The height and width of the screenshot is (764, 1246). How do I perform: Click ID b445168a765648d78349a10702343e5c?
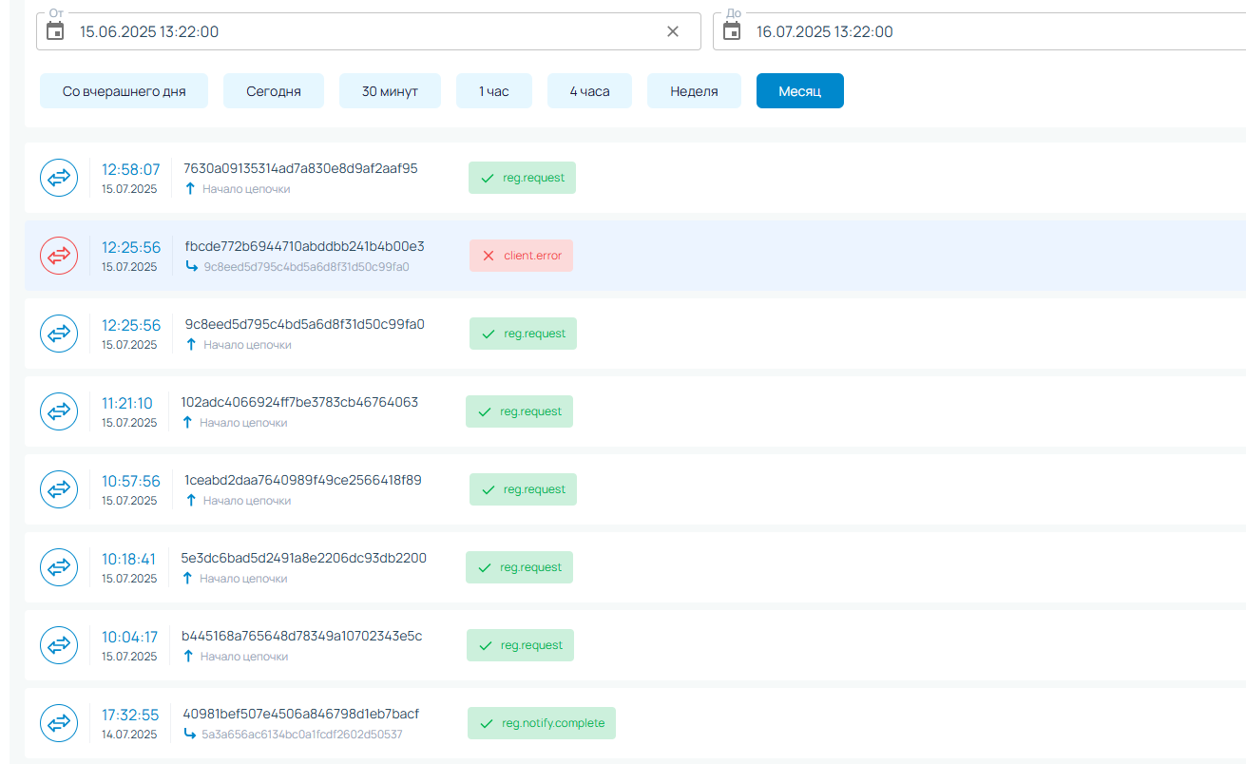(x=302, y=636)
